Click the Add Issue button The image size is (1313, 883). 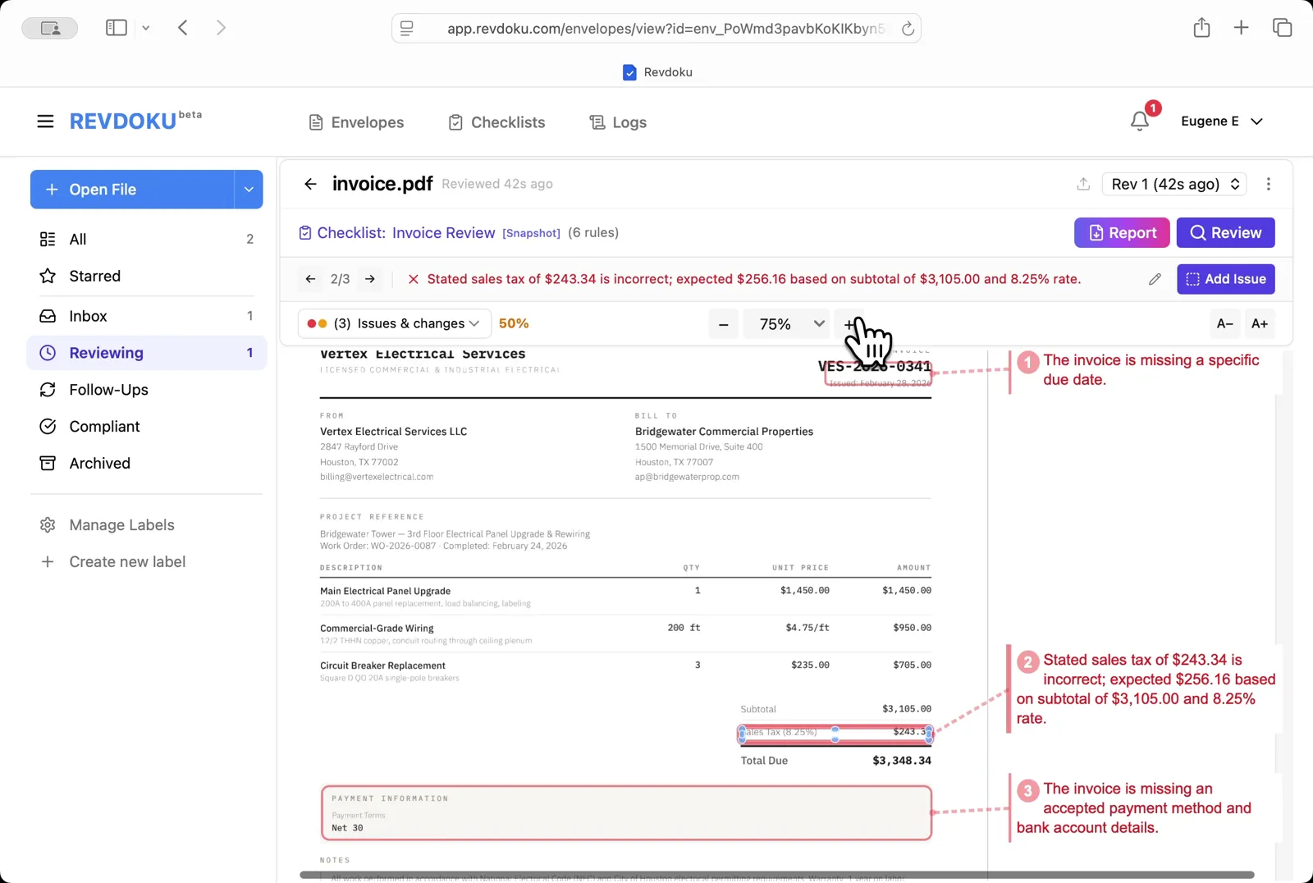click(1225, 279)
